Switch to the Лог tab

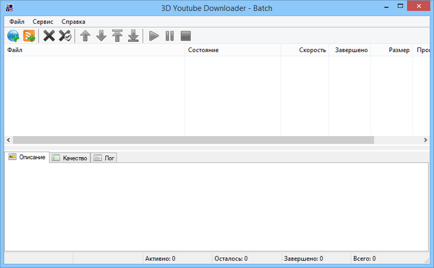pos(104,158)
